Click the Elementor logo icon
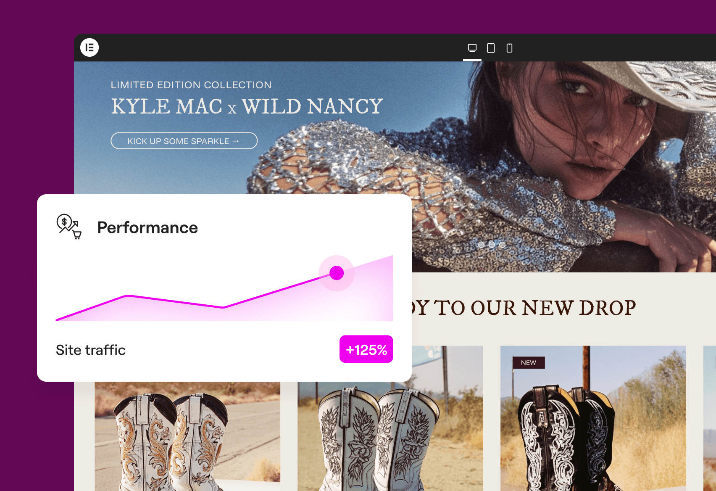Image resolution: width=716 pixels, height=491 pixels. tap(89, 48)
